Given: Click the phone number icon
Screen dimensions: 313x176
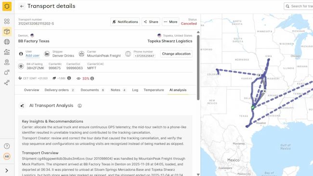Looking at the screenshot, I should (x=128, y=54).
